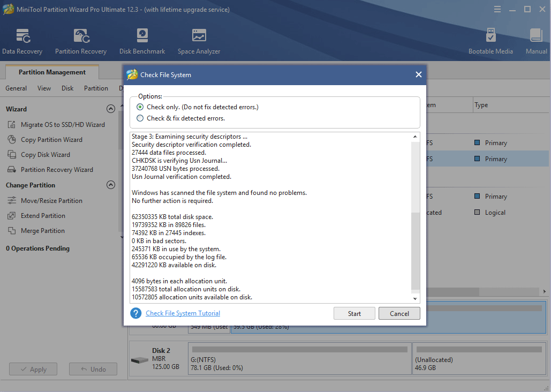
Task: Open the Partition menu
Action: tap(96, 88)
